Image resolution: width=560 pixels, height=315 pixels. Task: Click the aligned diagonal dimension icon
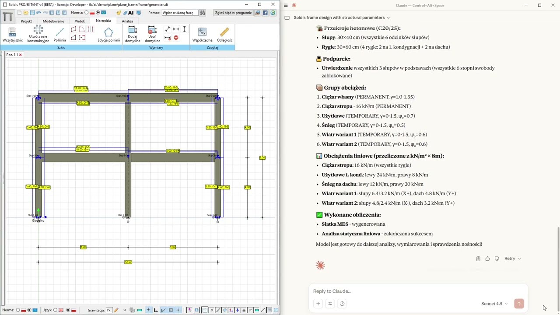tap(168, 29)
